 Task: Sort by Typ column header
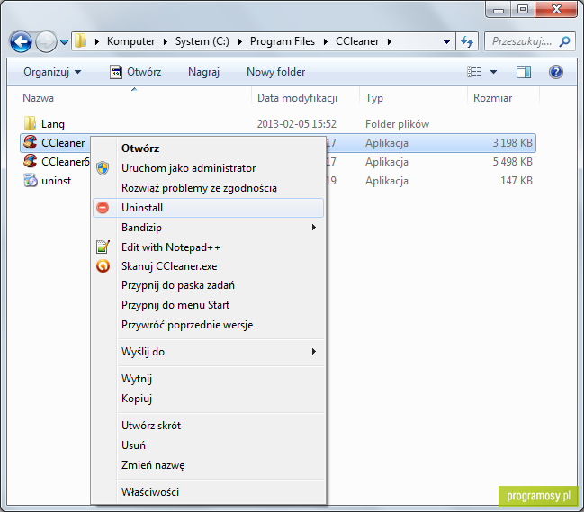[x=374, y=98]
